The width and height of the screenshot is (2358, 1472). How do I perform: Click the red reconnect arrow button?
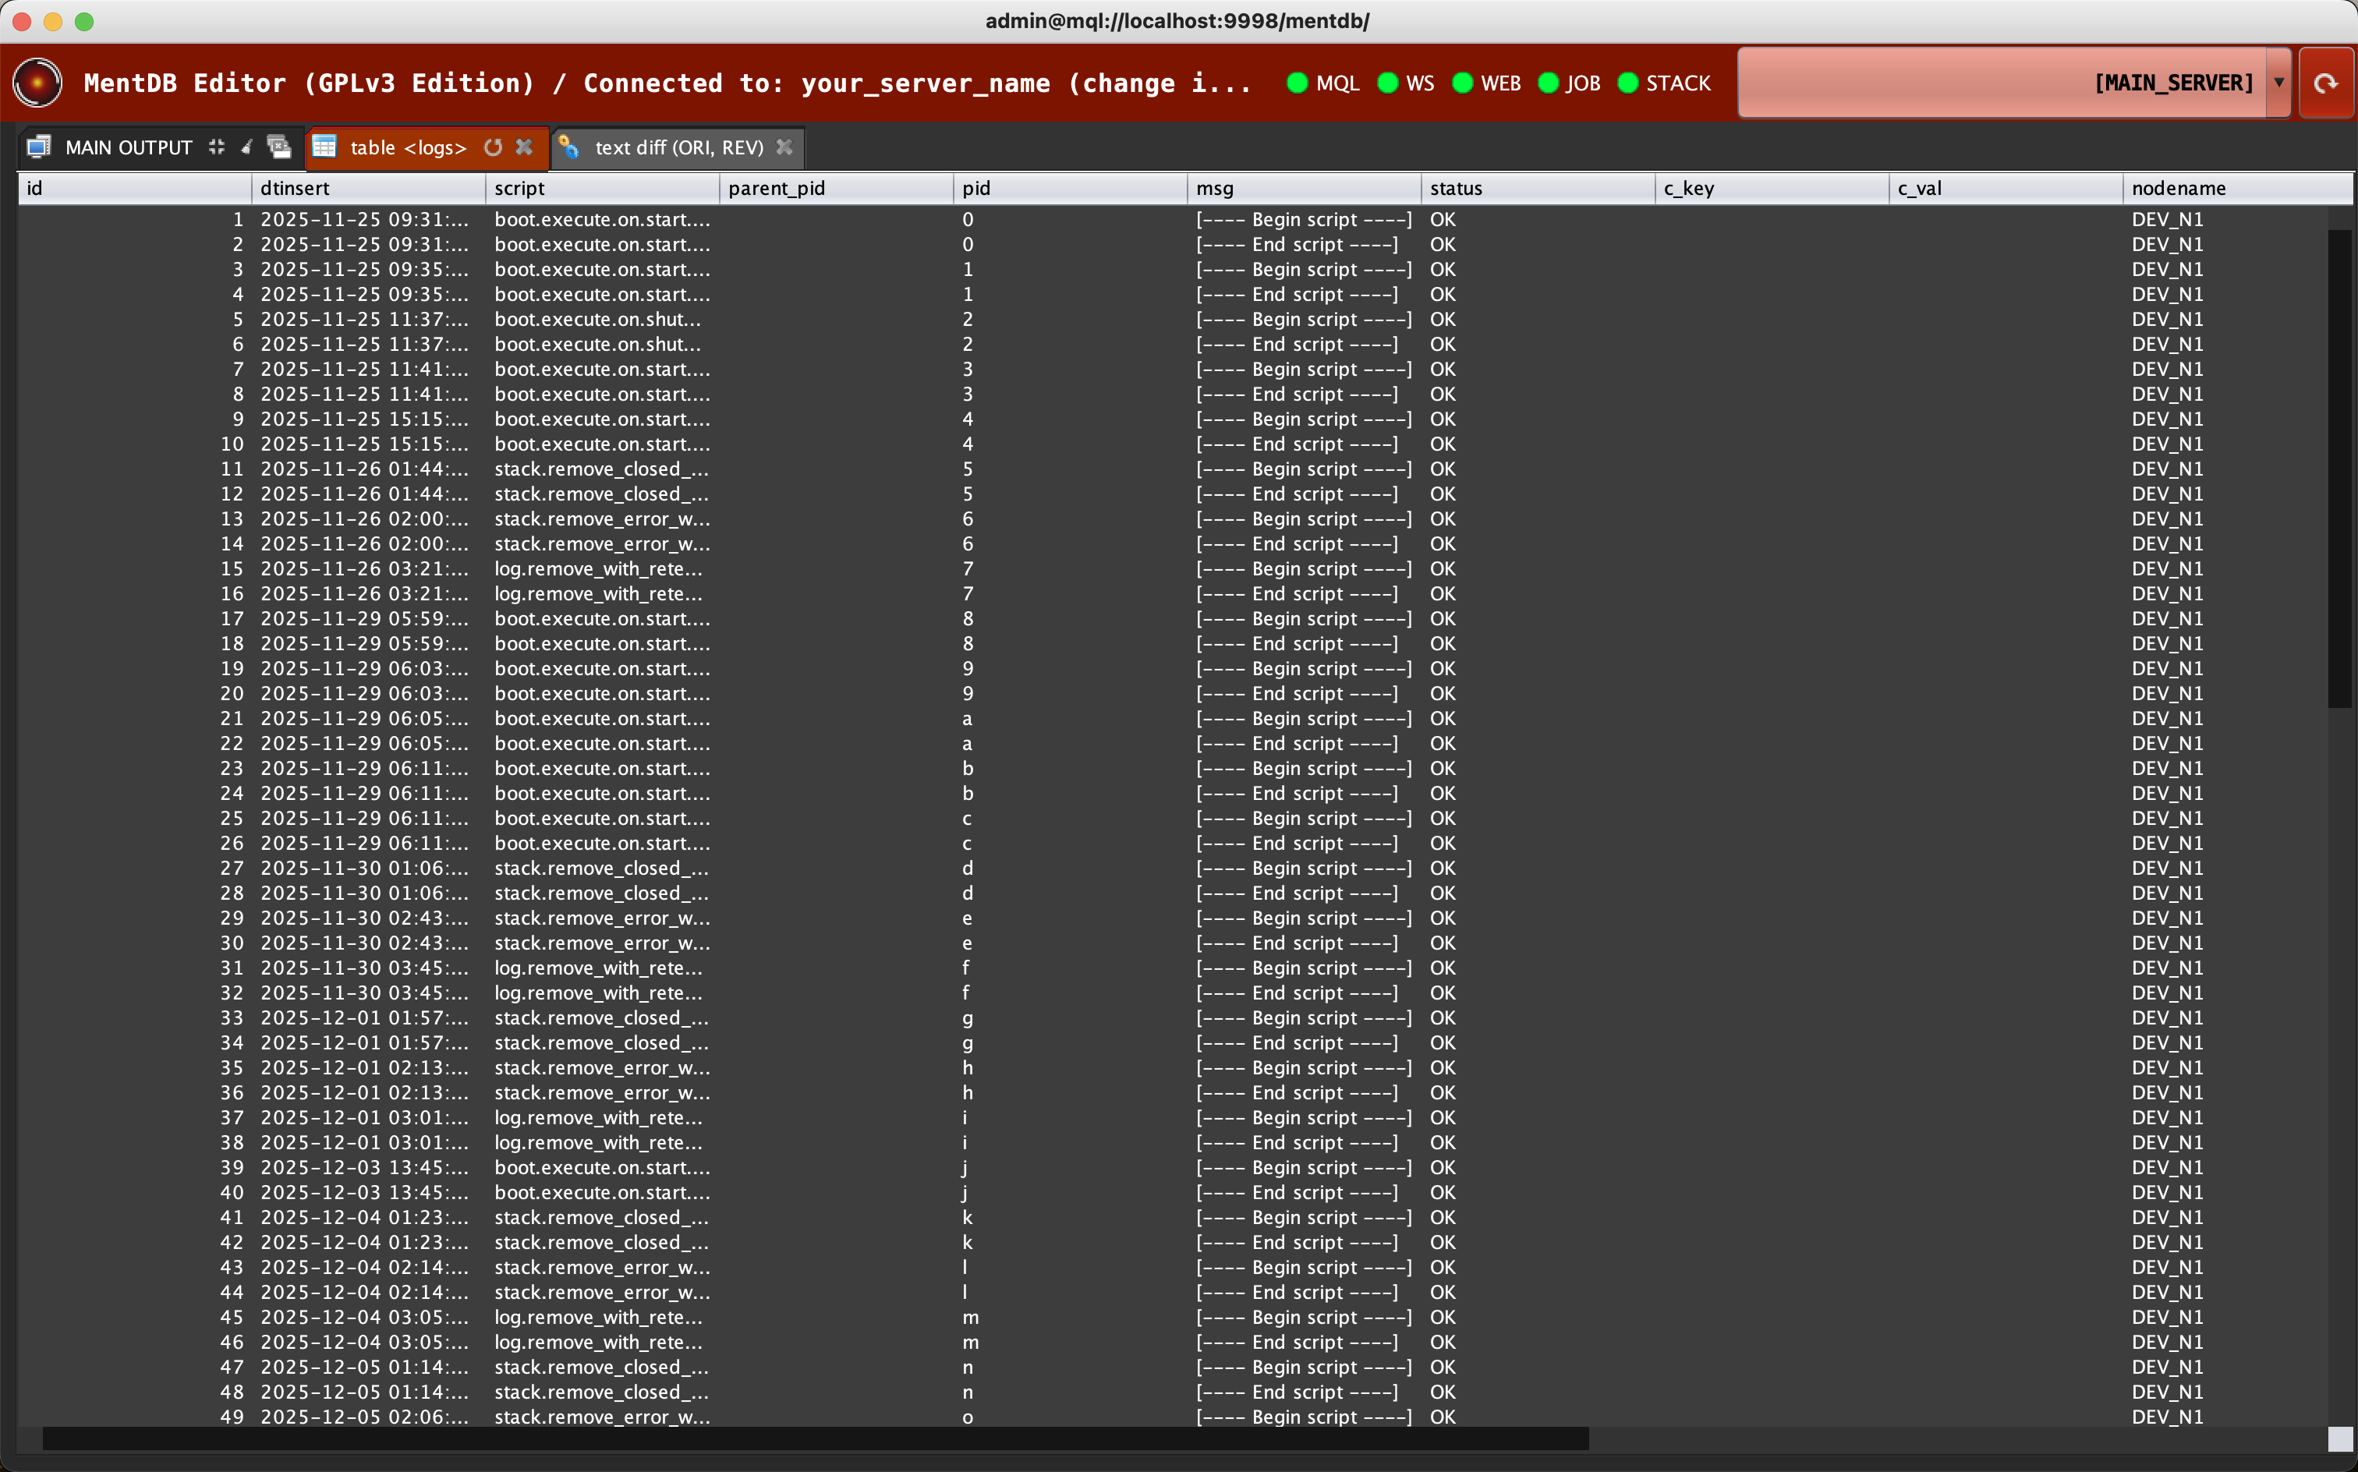[2326, 83]
